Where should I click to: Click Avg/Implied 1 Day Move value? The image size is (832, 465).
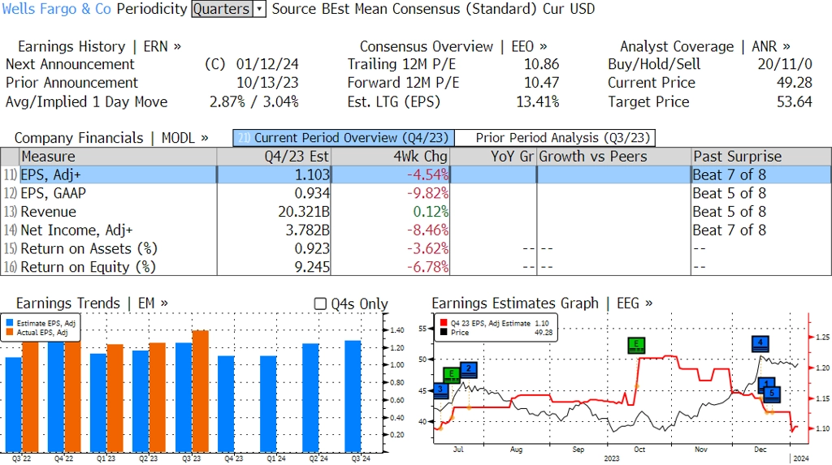(x=254, y=101)
